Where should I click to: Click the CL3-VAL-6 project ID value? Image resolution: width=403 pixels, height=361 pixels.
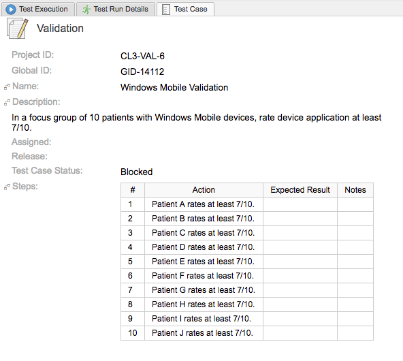coord(142,56)
